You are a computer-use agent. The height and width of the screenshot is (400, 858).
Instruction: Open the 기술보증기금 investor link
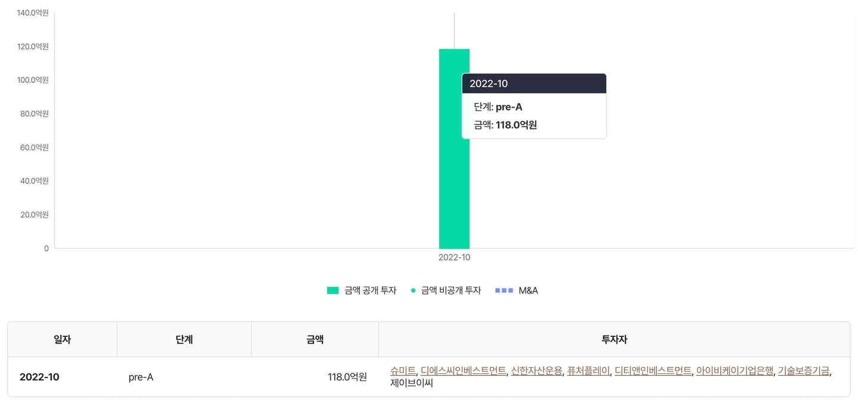tap(804, 371)
